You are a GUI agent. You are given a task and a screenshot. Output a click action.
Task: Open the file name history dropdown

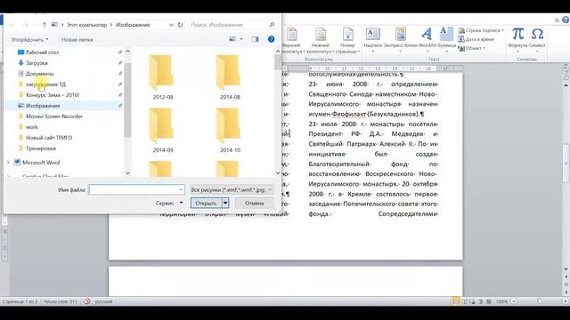pyautogui.click(x=181, y=189)
